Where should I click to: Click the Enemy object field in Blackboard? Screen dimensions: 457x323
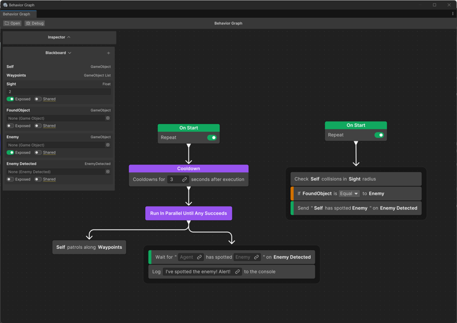click(59, 145)
